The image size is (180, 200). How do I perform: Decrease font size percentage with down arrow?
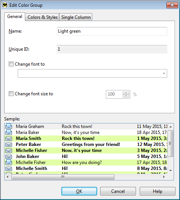126,96
